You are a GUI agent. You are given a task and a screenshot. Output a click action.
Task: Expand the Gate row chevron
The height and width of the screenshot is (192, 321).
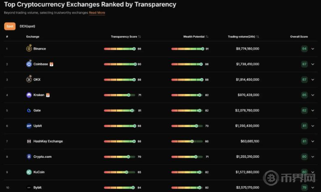[313, 110]
